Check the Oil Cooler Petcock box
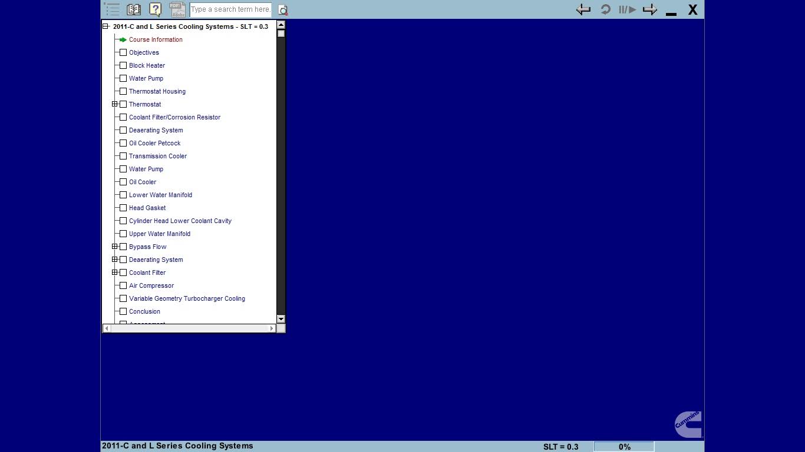805x452 pixels. pyautogui.click(x=123, y=143)
